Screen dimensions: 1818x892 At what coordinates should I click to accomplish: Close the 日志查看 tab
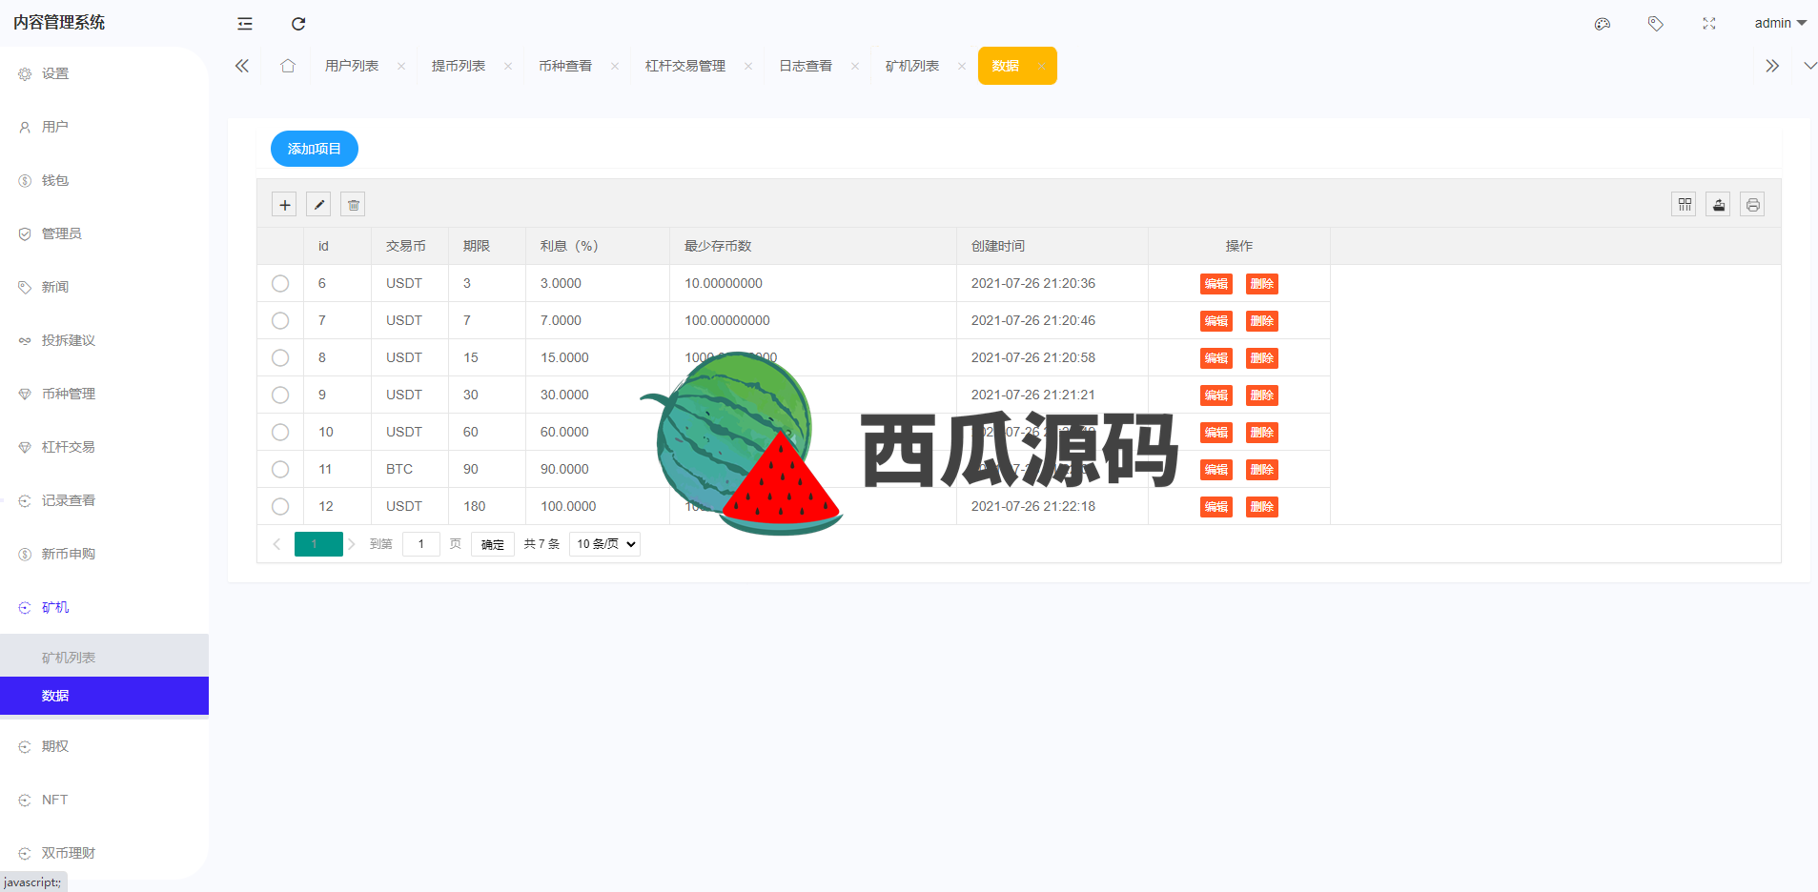coord(855,66)
